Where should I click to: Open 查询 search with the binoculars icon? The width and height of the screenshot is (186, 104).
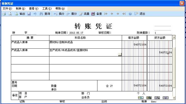(x=45, y=14)
